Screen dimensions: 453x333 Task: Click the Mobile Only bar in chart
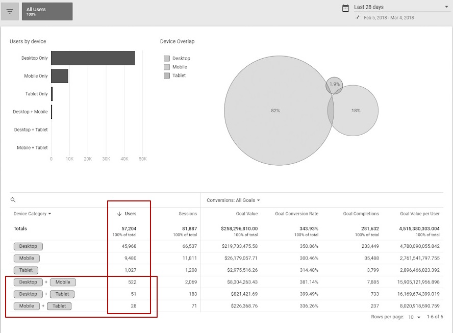59,76
